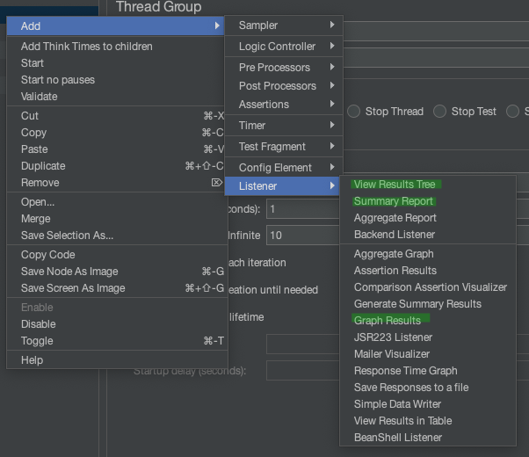Screen dimensions: 529x457
Task: Choose Summary Report listener
Action: [393, 201]
